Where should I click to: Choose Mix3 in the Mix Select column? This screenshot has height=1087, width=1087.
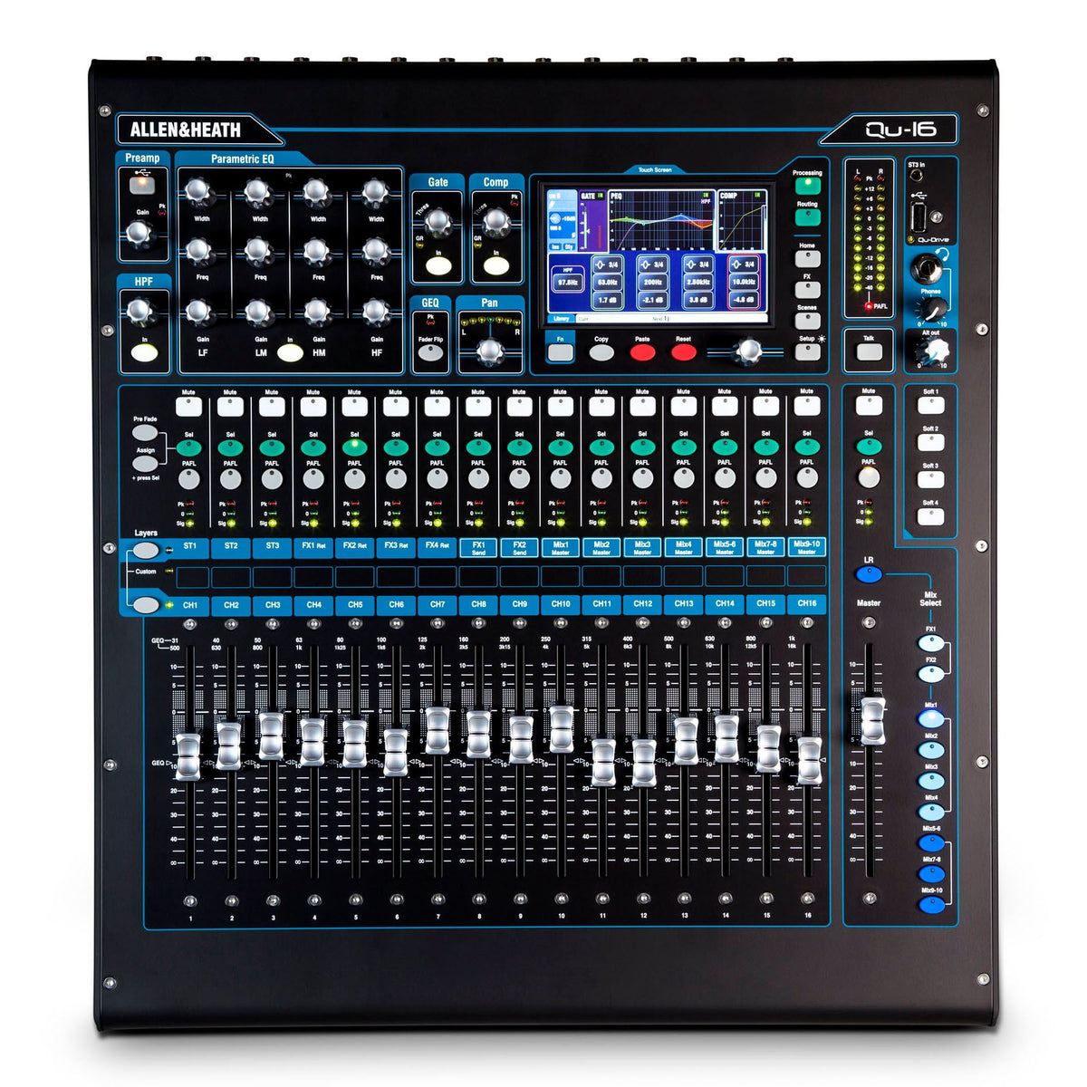pyautogui.click(x=930, y=781)
